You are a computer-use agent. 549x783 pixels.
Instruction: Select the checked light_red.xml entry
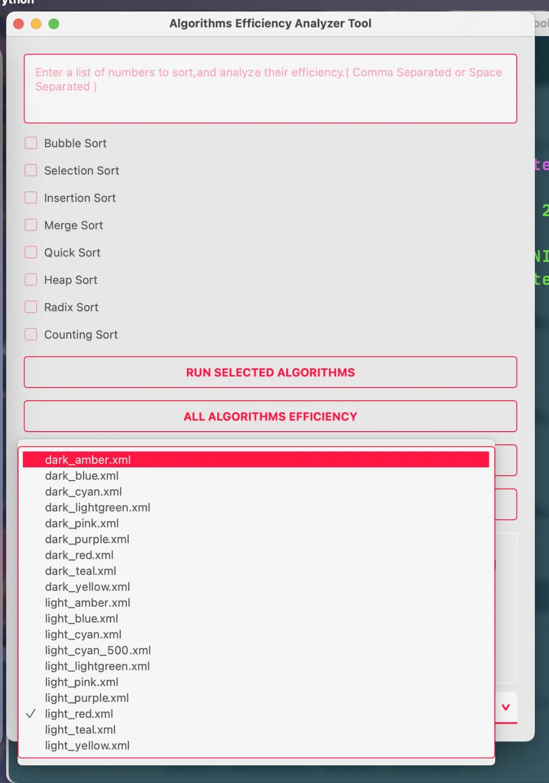click(x=256, y=714)
